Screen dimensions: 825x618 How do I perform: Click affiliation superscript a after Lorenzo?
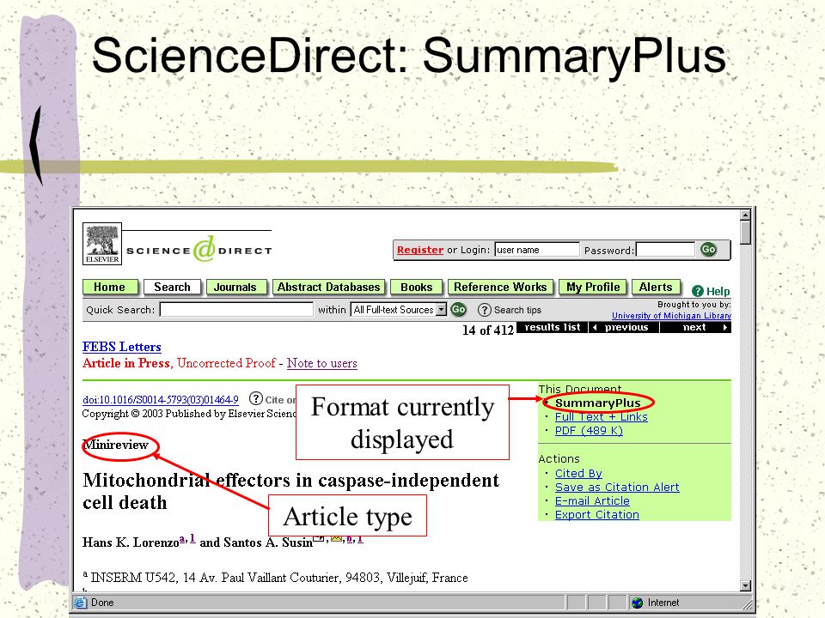182,539
